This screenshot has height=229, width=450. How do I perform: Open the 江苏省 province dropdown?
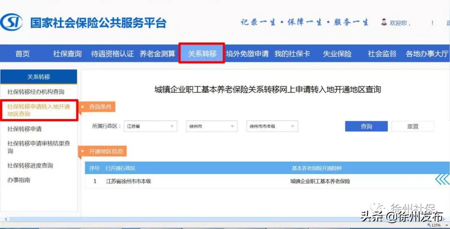pyautogui.click(x=150, y=126)
